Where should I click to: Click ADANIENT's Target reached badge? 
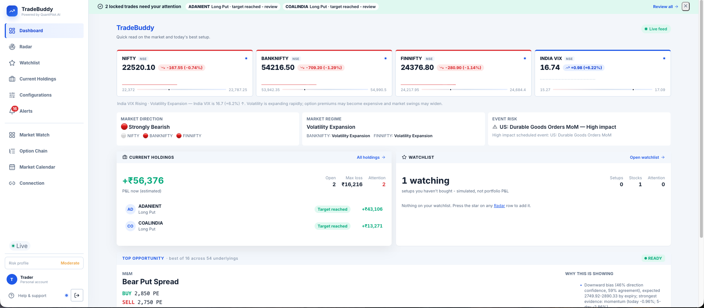[332, 209]
